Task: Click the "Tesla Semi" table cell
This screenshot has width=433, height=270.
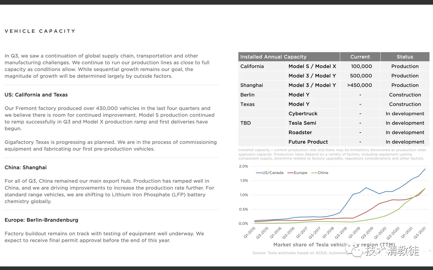Action: 302,123
